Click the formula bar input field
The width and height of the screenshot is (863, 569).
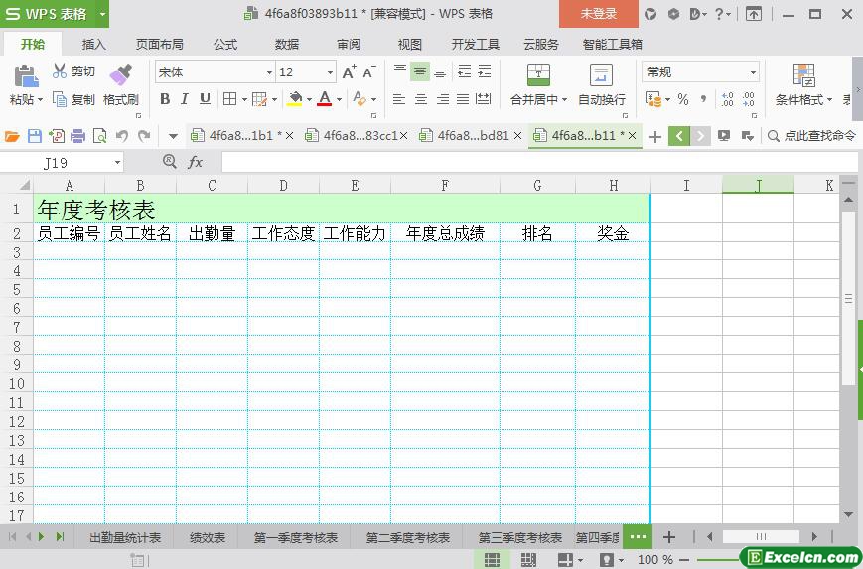tap(536, 162)
